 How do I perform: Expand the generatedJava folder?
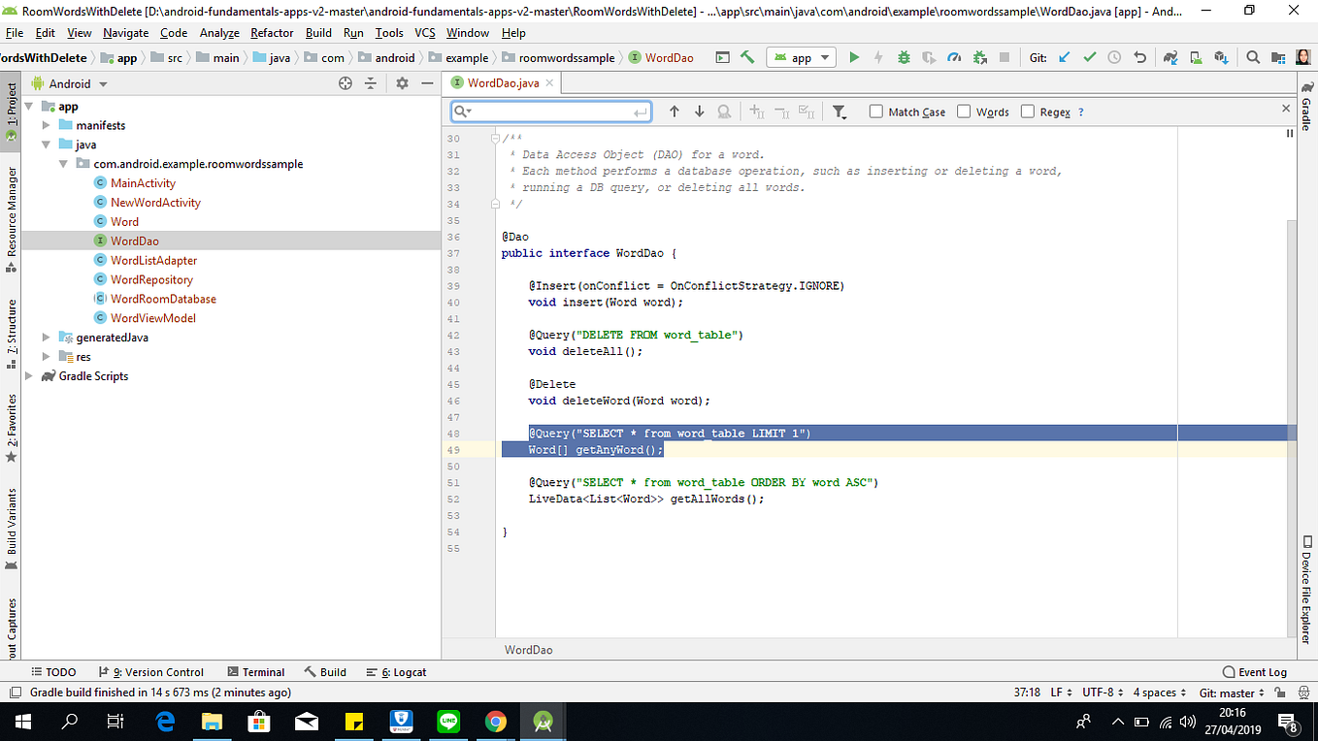pos(47,338)
